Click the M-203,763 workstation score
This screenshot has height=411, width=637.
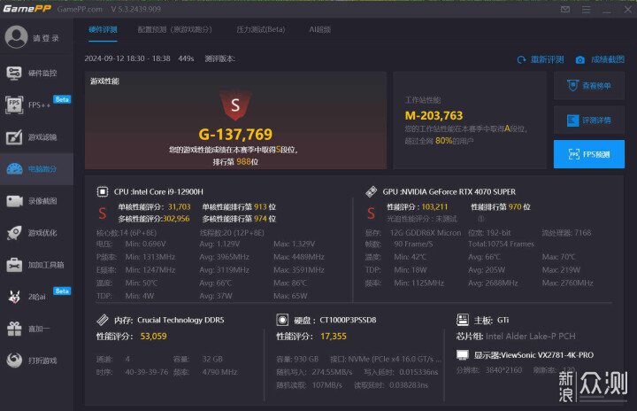434,115
